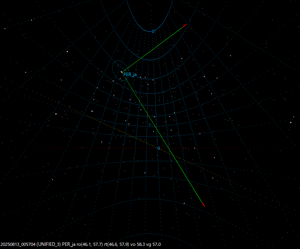Screen dimensions: 300x249
Task: Click the blue '0' label on the red horizon line
Action: coord(158,148)
